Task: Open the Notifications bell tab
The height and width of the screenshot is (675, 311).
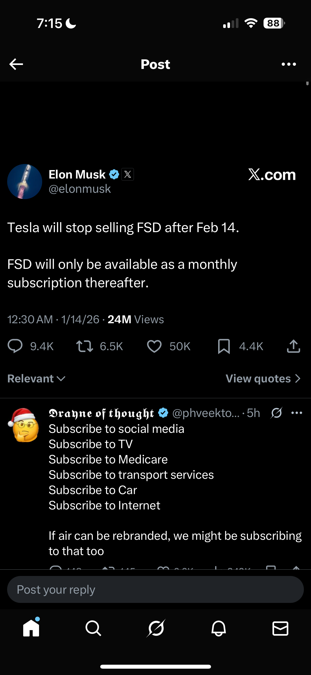Action: [x=218, y=628]
